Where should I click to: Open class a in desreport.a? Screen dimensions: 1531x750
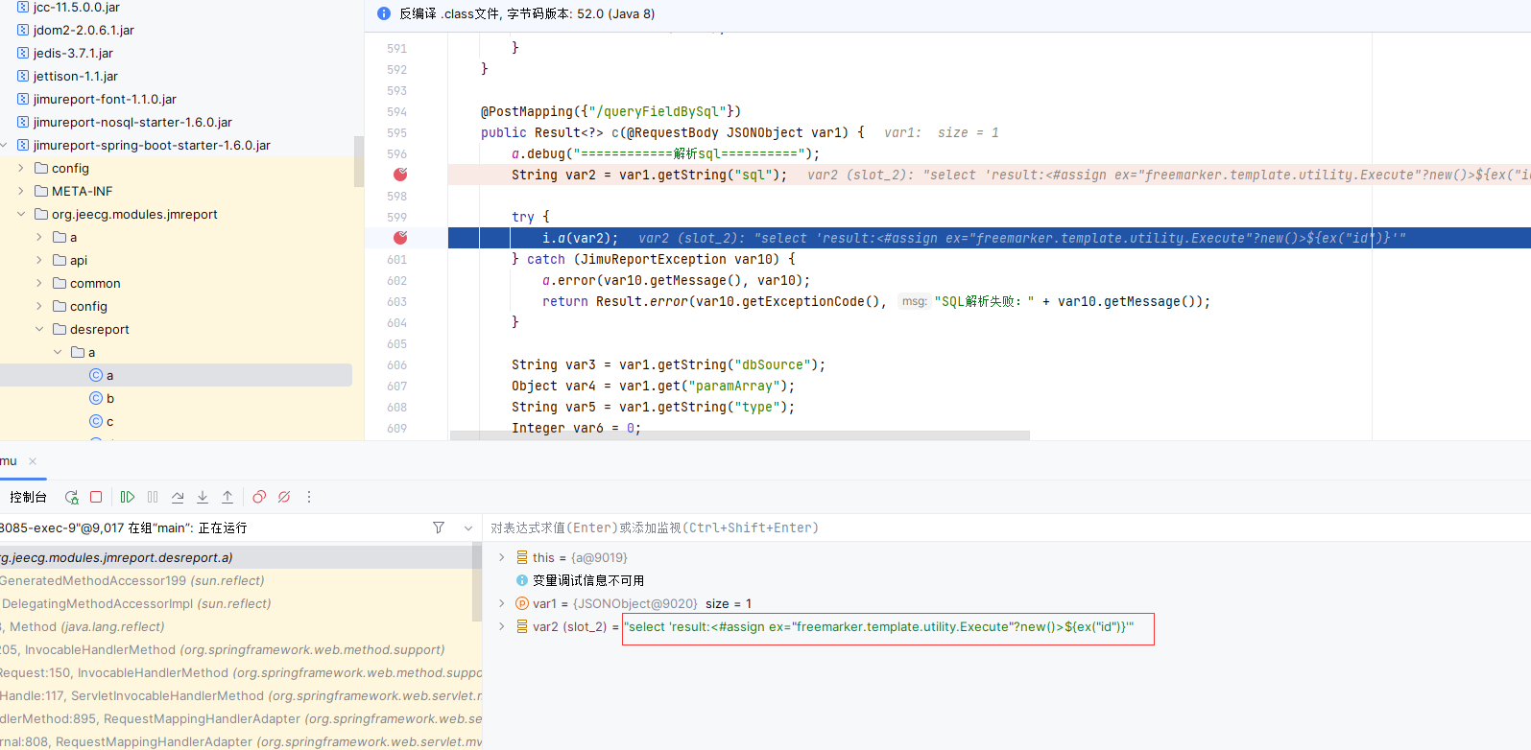tap(109, 375)
